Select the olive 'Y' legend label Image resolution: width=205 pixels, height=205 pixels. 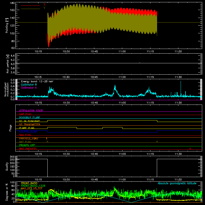click(44, 8)
